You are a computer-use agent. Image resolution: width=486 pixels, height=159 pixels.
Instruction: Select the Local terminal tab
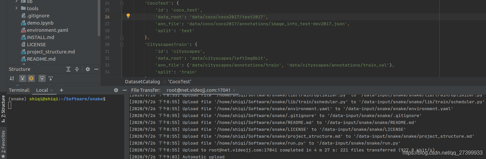click(x=42, y=90)
